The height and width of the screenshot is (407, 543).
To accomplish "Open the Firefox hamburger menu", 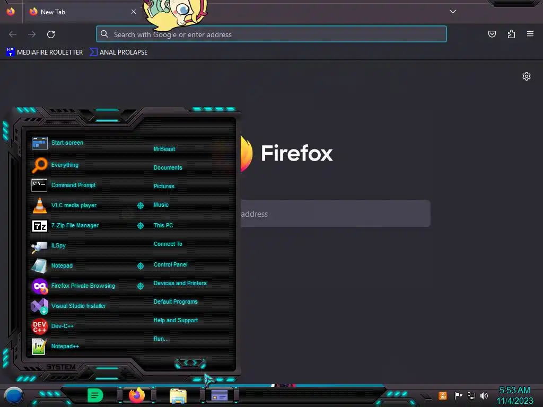I will pos(530,34).
